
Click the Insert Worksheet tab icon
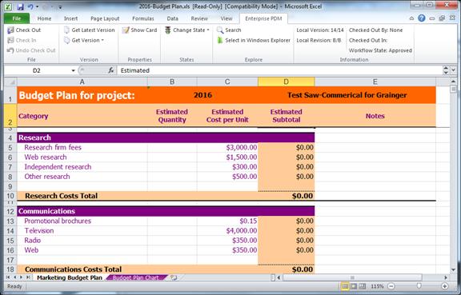pos(174,277)
